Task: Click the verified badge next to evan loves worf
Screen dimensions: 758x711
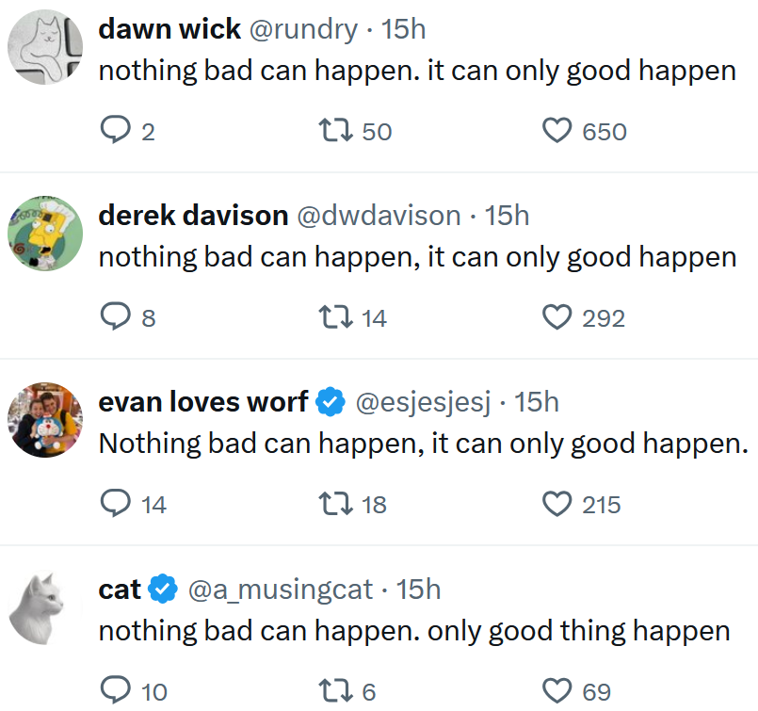Action: pyautogui.click(x=330, y=401)
